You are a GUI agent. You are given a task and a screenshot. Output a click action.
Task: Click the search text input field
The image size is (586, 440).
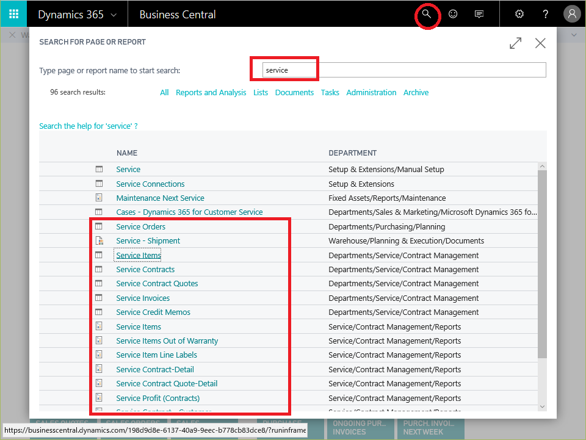tap(404, 70)
